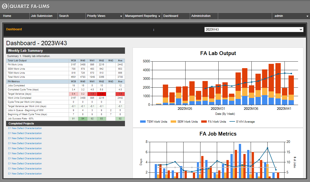Expand the Management Reporting dropdown menu
310x182 pixels.
click(143, 16)
